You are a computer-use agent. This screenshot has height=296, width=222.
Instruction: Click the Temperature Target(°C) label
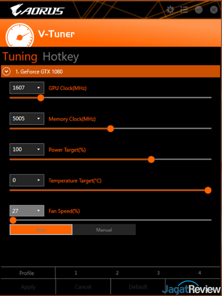(75, 181)
